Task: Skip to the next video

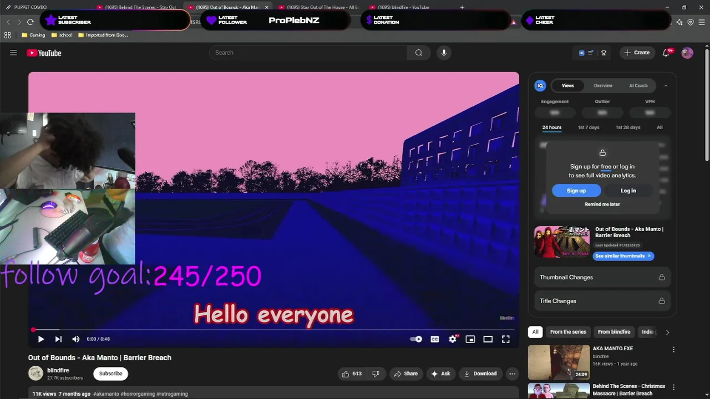Action: click(58, 339)
